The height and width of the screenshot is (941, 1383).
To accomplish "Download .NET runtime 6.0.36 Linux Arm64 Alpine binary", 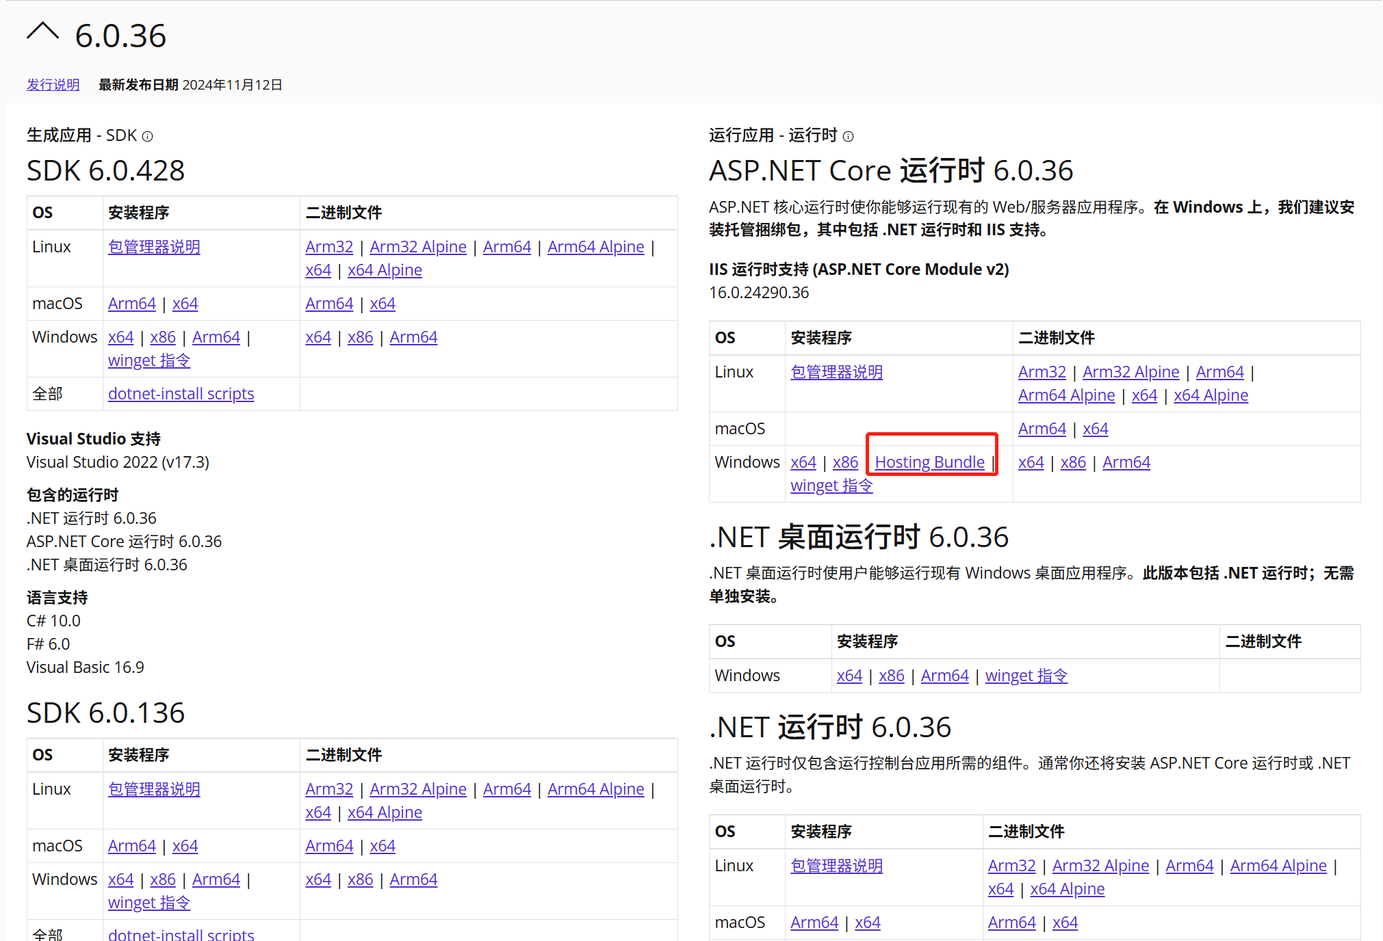I will click(1278, 866).
